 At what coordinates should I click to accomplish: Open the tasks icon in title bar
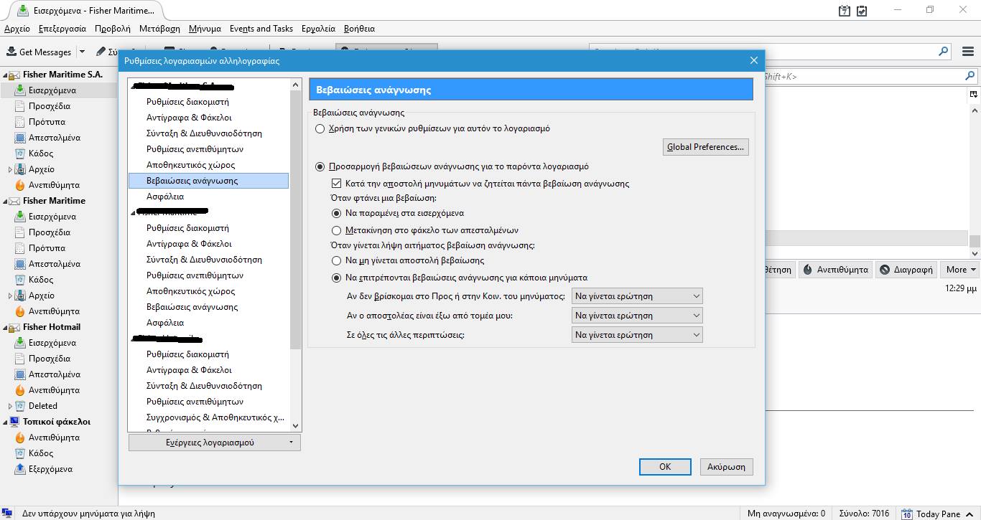tap(862, 11)
